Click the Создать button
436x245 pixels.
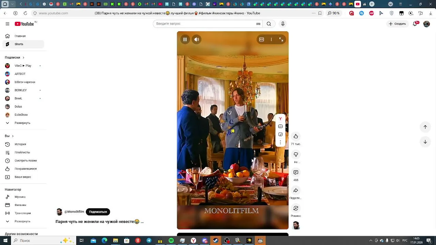point(398,24)
